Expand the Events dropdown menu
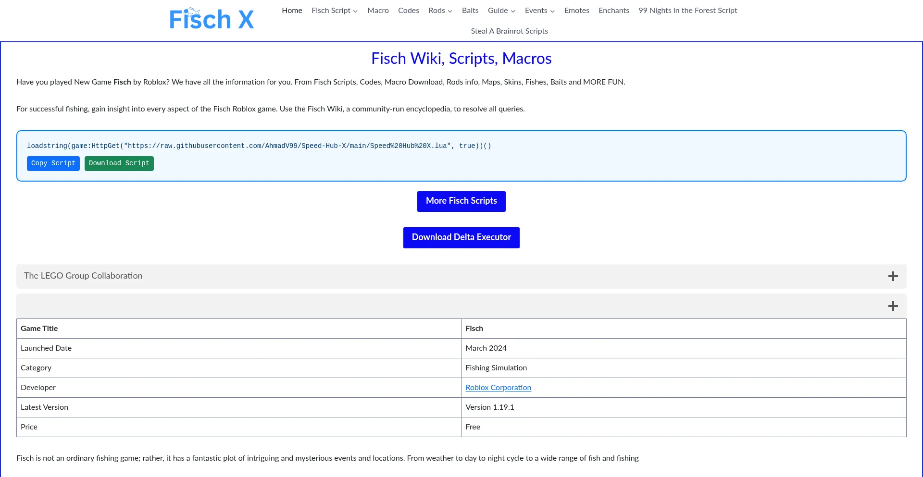 coord(539,11)
